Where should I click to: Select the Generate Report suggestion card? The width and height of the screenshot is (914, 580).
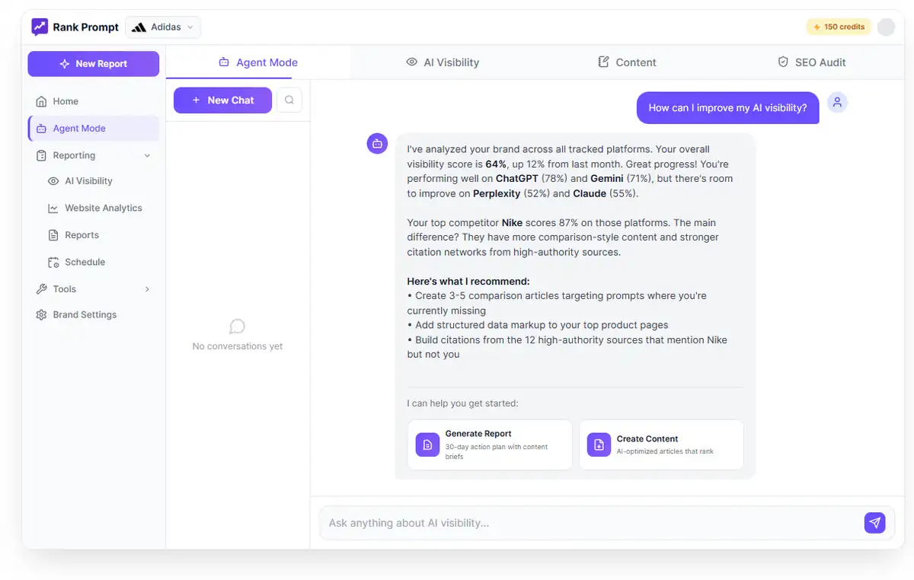click(490, 445)
